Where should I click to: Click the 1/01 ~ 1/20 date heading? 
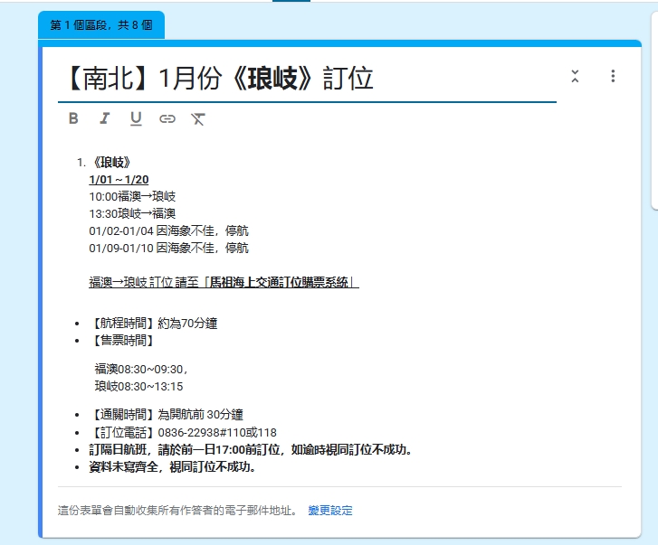(119, 180)
